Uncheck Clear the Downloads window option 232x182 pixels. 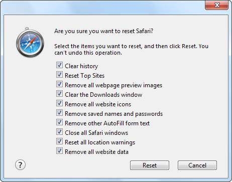tap(59, 94)
